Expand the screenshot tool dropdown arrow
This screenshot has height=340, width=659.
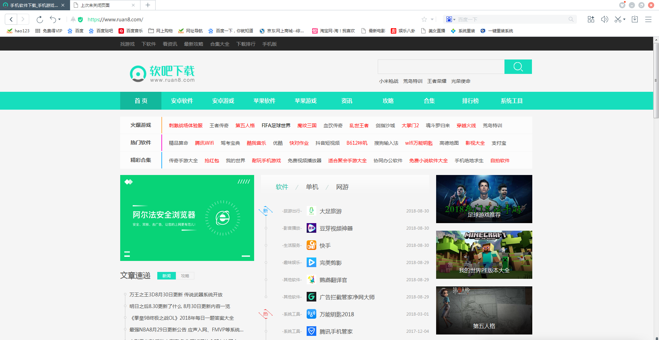pos(624,20)
